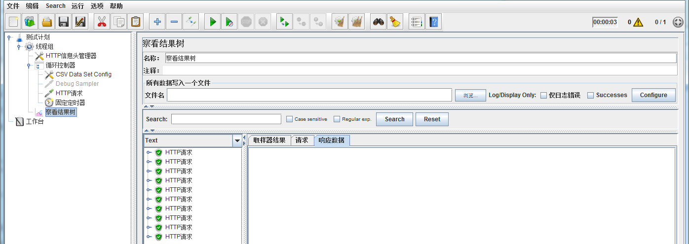Click the Help question mark icon

[x=434, y=22]
